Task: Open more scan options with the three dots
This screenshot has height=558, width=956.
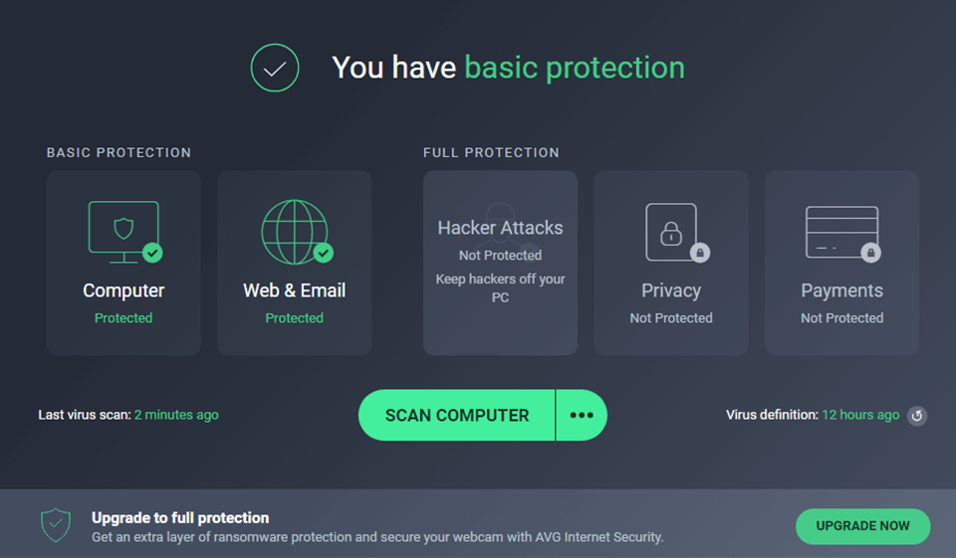Action: (x=582, y=415)
